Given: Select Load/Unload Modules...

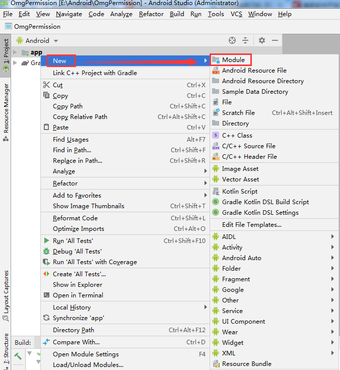Looking at the screenshot, I should tap(125, 365).
